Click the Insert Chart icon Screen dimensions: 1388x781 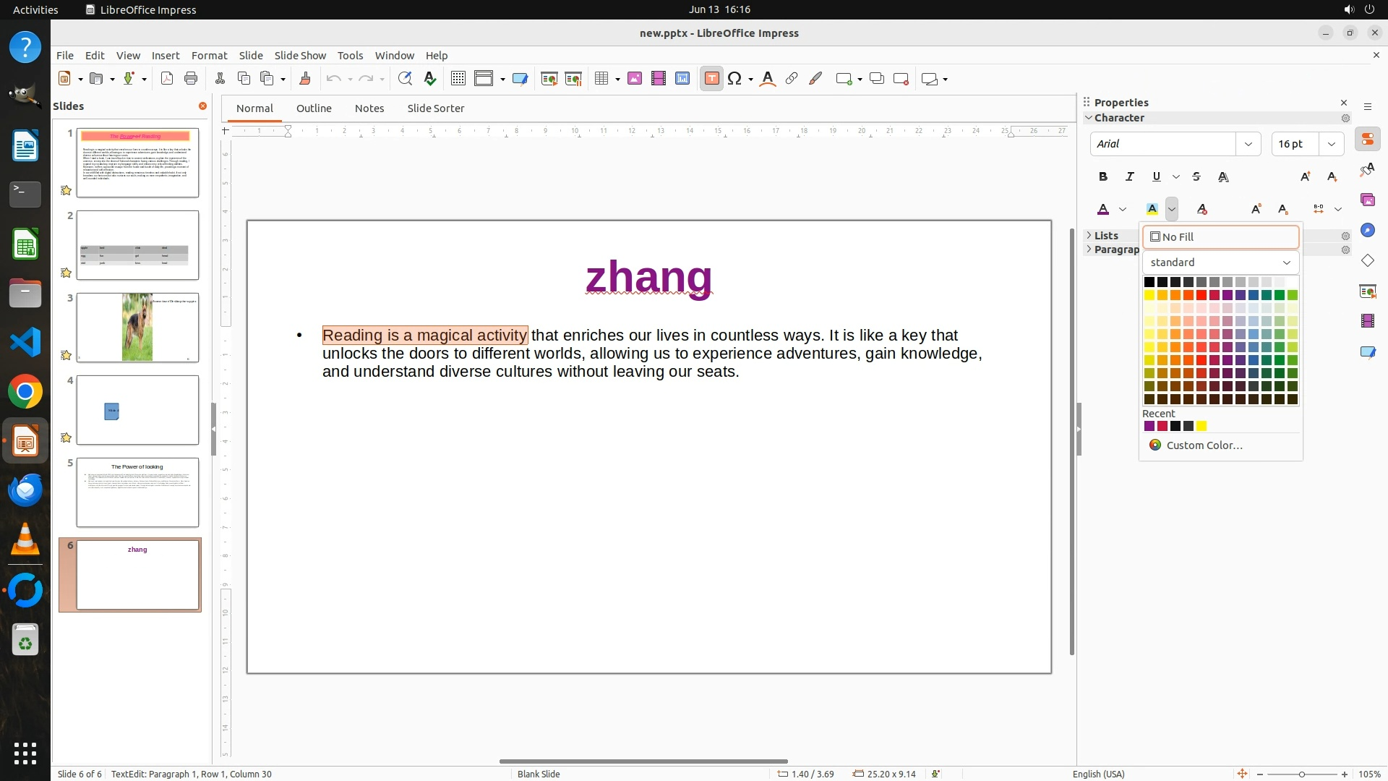click(x=682, y=79)
